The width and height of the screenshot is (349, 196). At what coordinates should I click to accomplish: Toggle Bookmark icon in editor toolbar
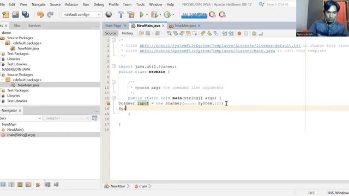pos(216,33)
